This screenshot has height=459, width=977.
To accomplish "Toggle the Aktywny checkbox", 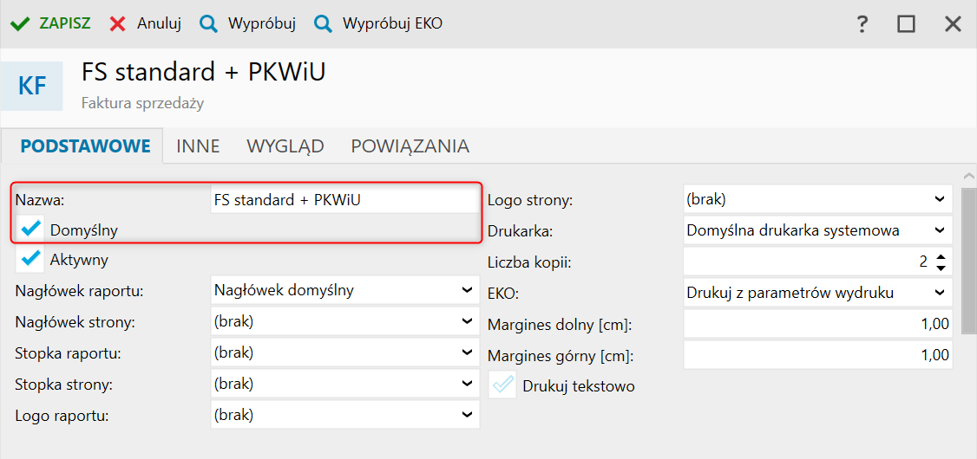I will coord(32,259).
